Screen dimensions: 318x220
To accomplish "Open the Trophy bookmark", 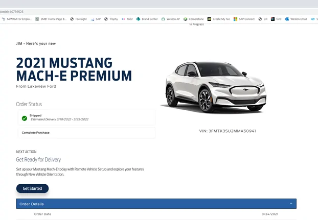I will pyautogui.click(x=111, y=19).
